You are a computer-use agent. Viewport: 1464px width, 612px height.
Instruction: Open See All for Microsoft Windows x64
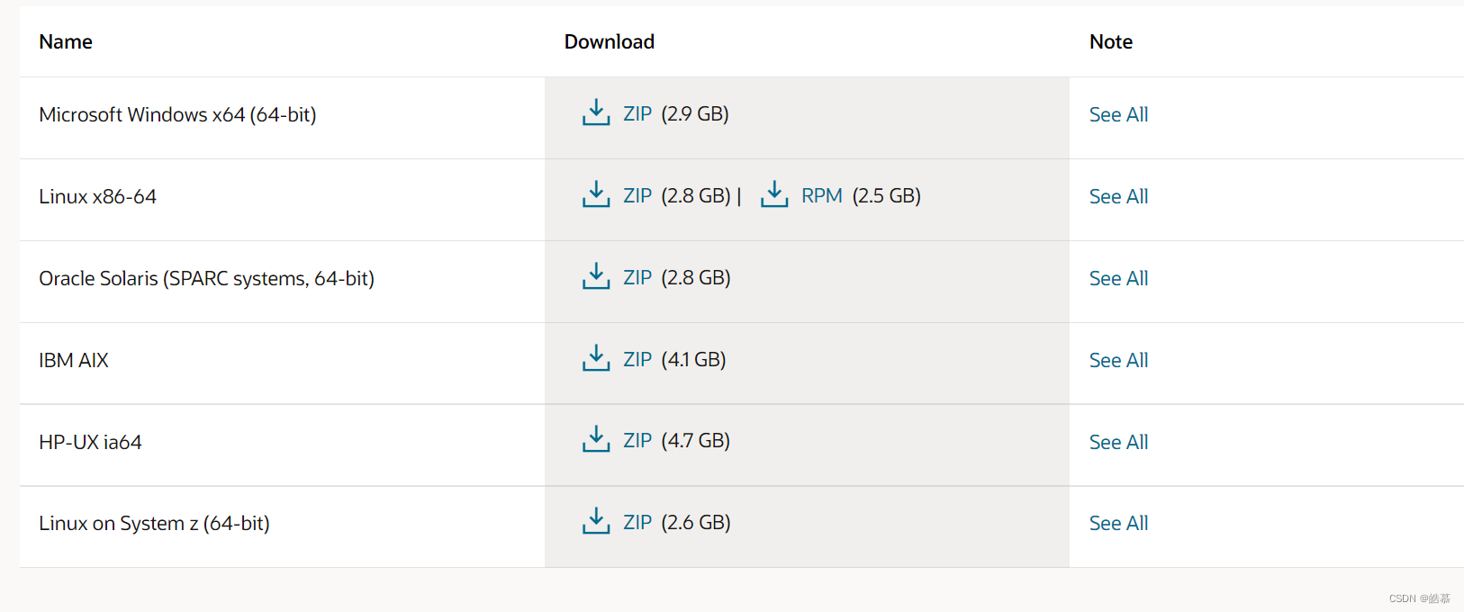click(x=1118, y=115)
